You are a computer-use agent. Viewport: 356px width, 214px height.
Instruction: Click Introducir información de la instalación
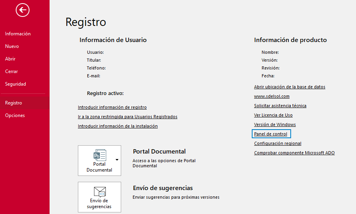click(118, 126)
